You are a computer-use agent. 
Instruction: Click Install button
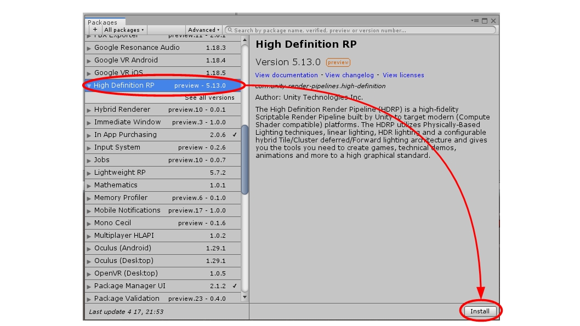pos(480,311)
